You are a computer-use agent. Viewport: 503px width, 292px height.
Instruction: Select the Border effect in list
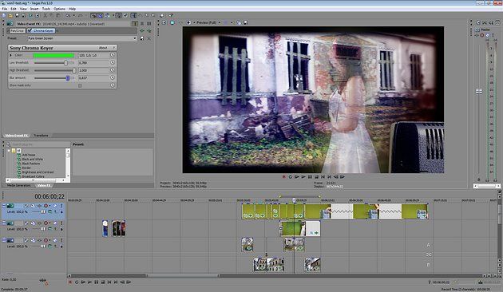click(x=26, y=168)
